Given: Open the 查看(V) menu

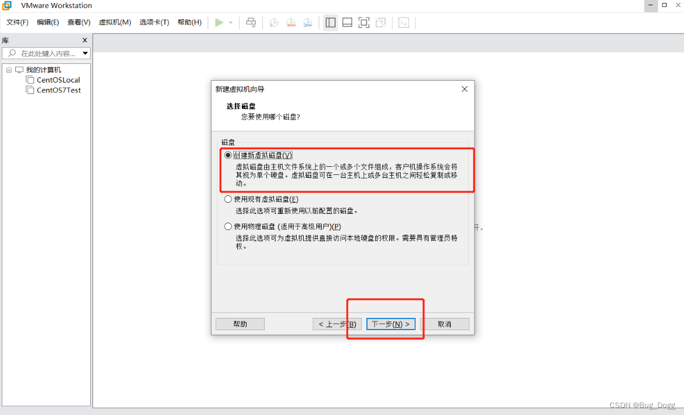Looking at the screenshot, I should click(79, 22).
